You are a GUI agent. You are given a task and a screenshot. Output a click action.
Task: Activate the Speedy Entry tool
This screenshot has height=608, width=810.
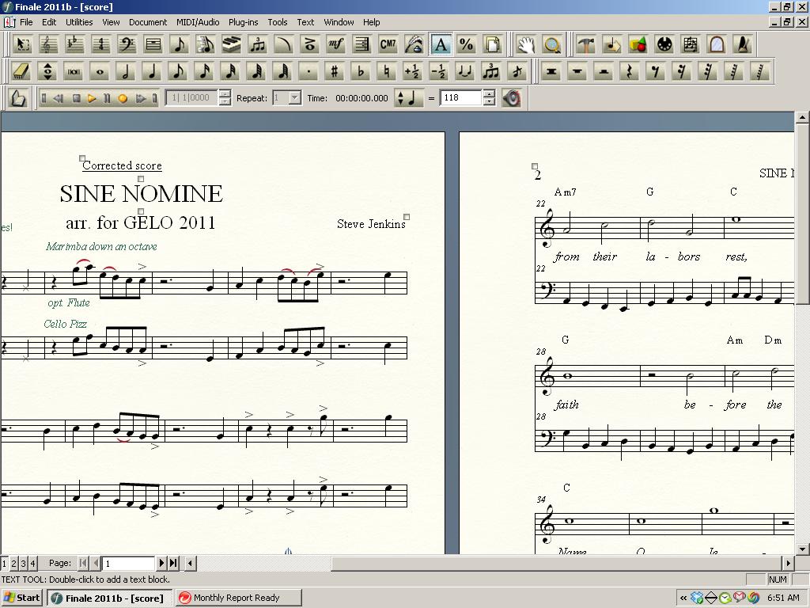pyautogui.click(x=206, y=44)
